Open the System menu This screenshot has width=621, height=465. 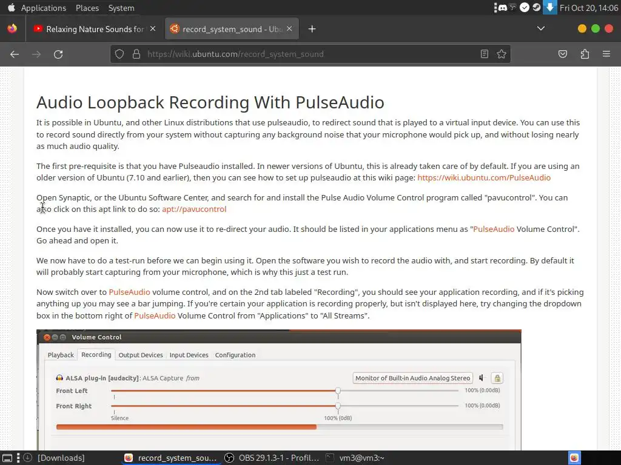[121, 8]
